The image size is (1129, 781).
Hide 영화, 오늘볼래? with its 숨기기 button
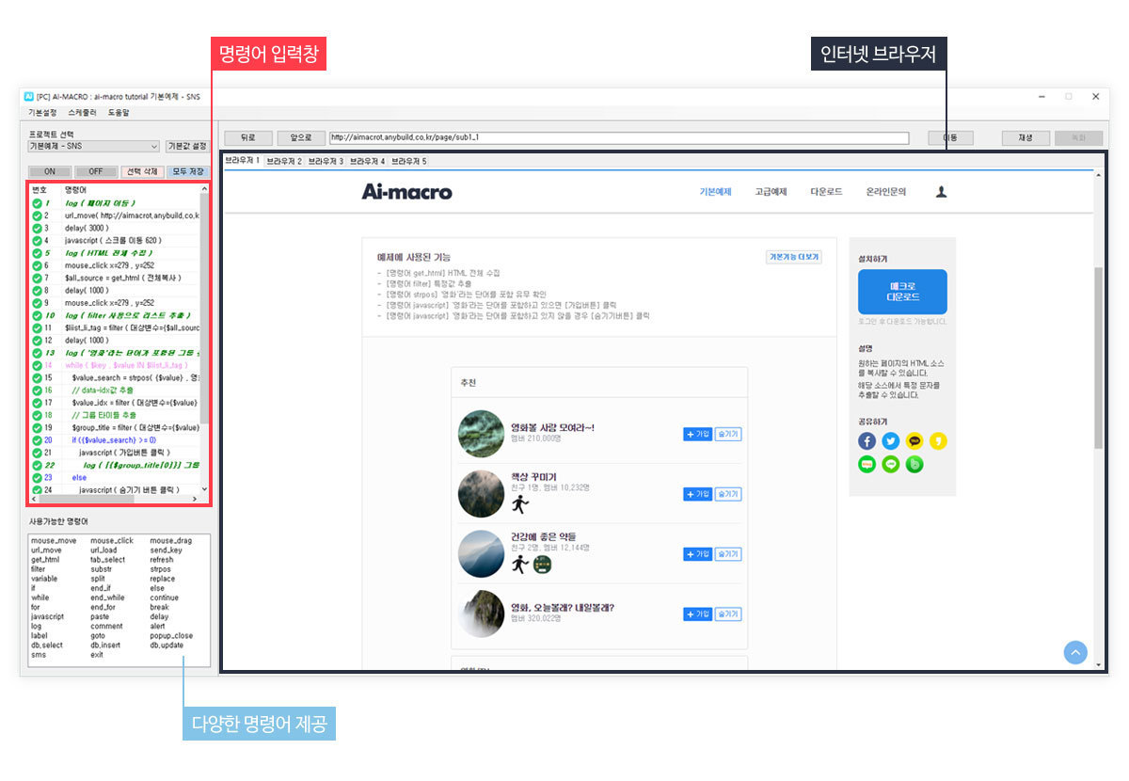click(728, 614)
